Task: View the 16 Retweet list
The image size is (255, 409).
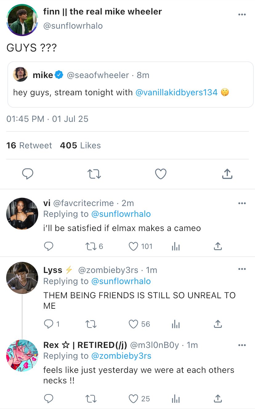Action: coord(29,146)
